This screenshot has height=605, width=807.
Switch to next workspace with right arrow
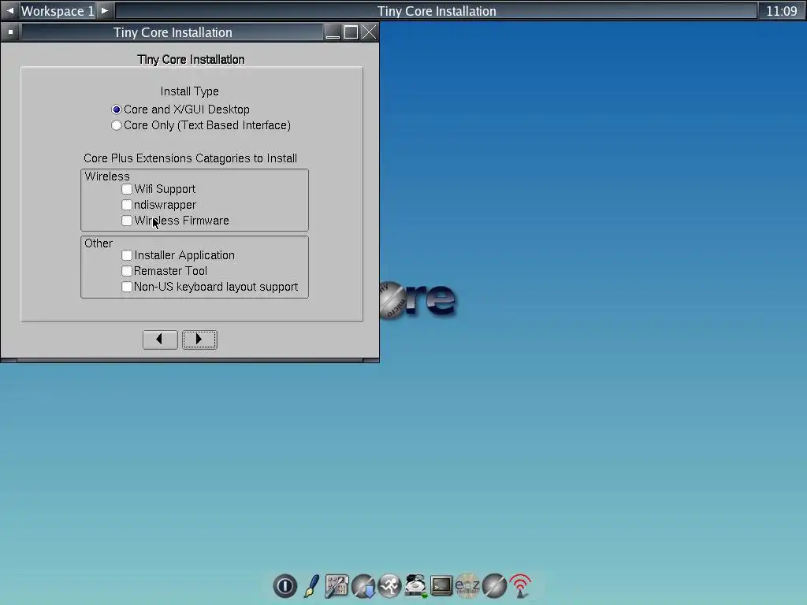[x=105, y=11]
